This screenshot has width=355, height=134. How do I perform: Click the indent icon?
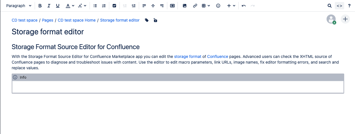133,6
